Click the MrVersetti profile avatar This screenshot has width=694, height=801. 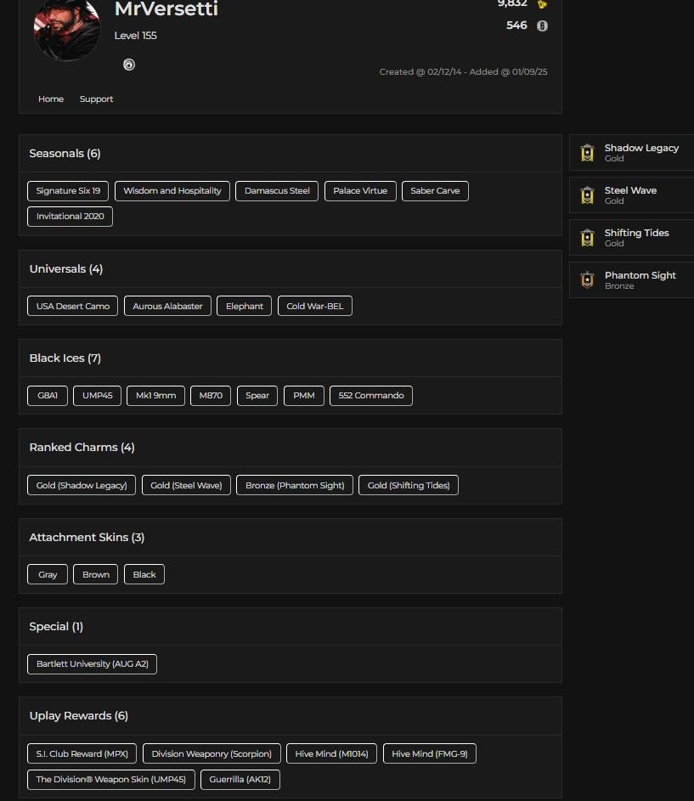click(67, 28)
